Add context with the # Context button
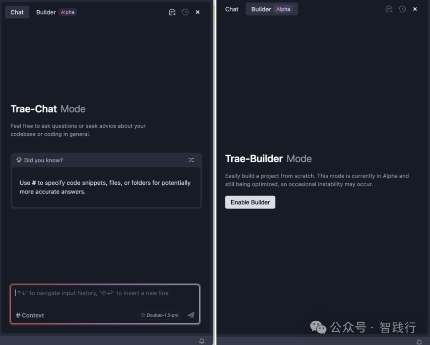Image resolution: width=430 pixels, height=345 pixels. 29,315
